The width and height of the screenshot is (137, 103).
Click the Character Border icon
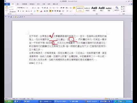(x=47, y=8)
